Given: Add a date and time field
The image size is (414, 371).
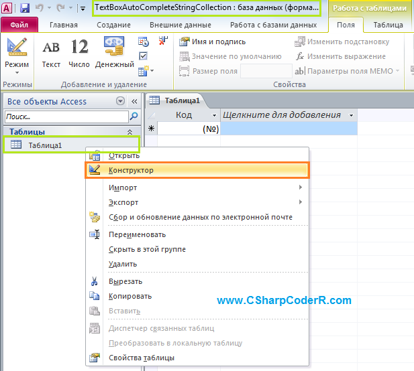Looking at the screenshot, I should [144, 42].
